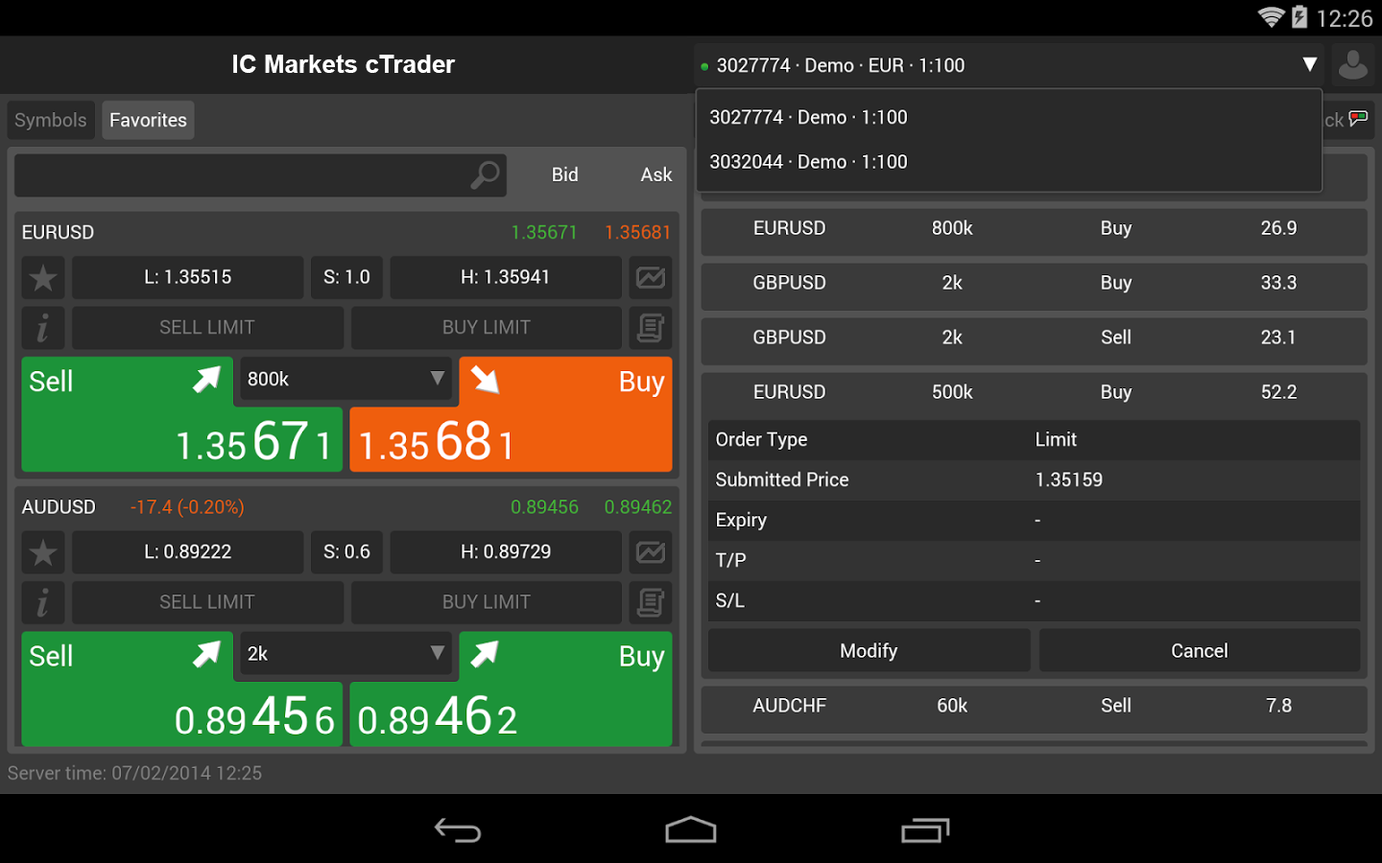Open EURUSD symbol info icon
Image resolution: width=1382 pixels, height=863 pixels.
(43, 328)
